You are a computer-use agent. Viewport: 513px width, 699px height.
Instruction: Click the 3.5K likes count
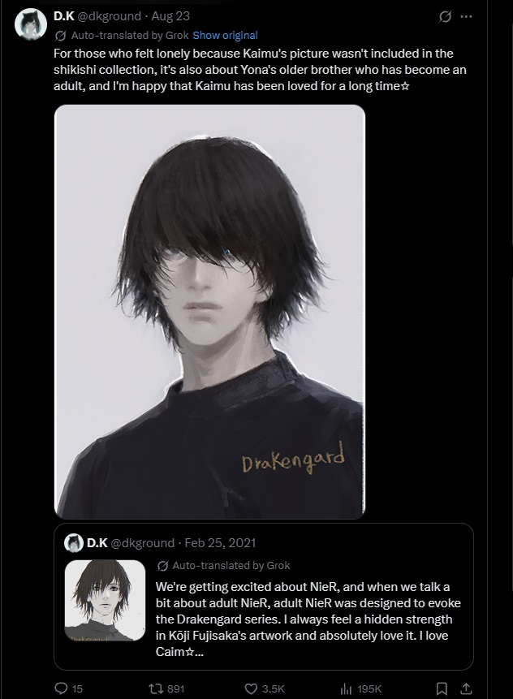274,688
